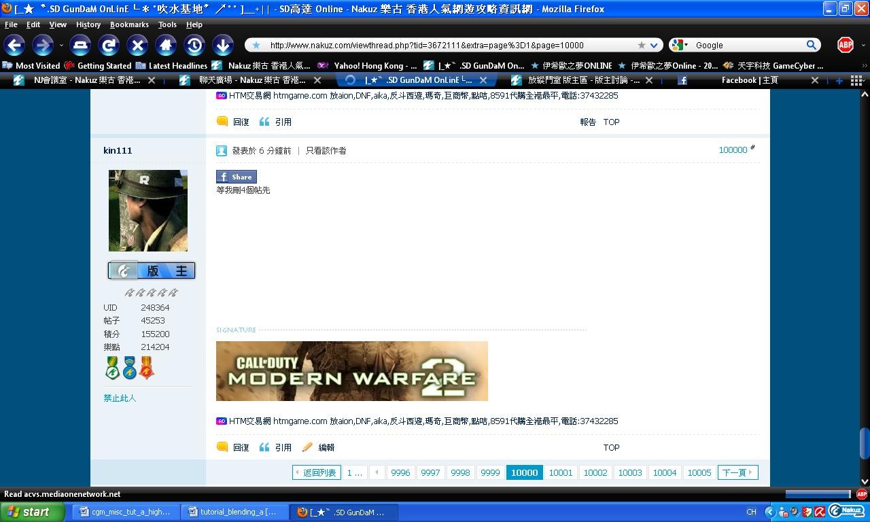Click 下一頁 for the next page
Viewport: 870px width, 522px height.
[737, 472]
